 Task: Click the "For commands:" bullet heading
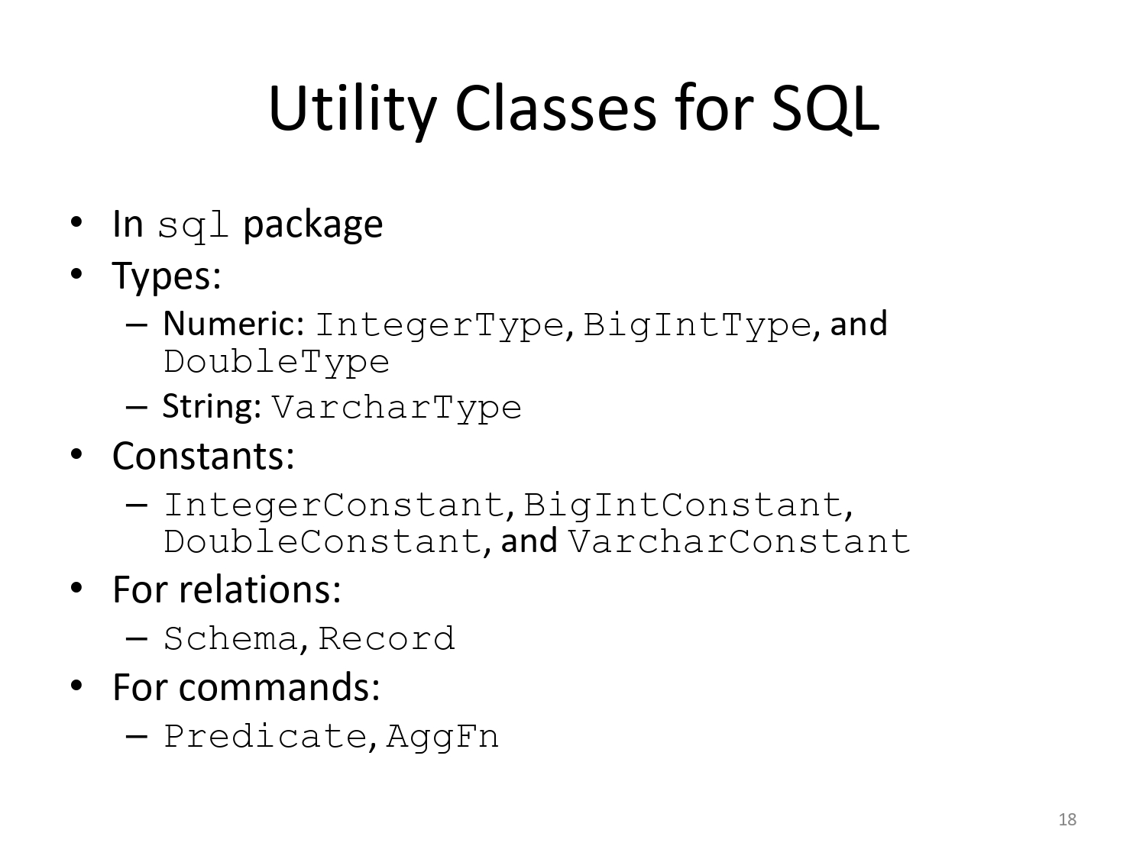tap(246, 686)
